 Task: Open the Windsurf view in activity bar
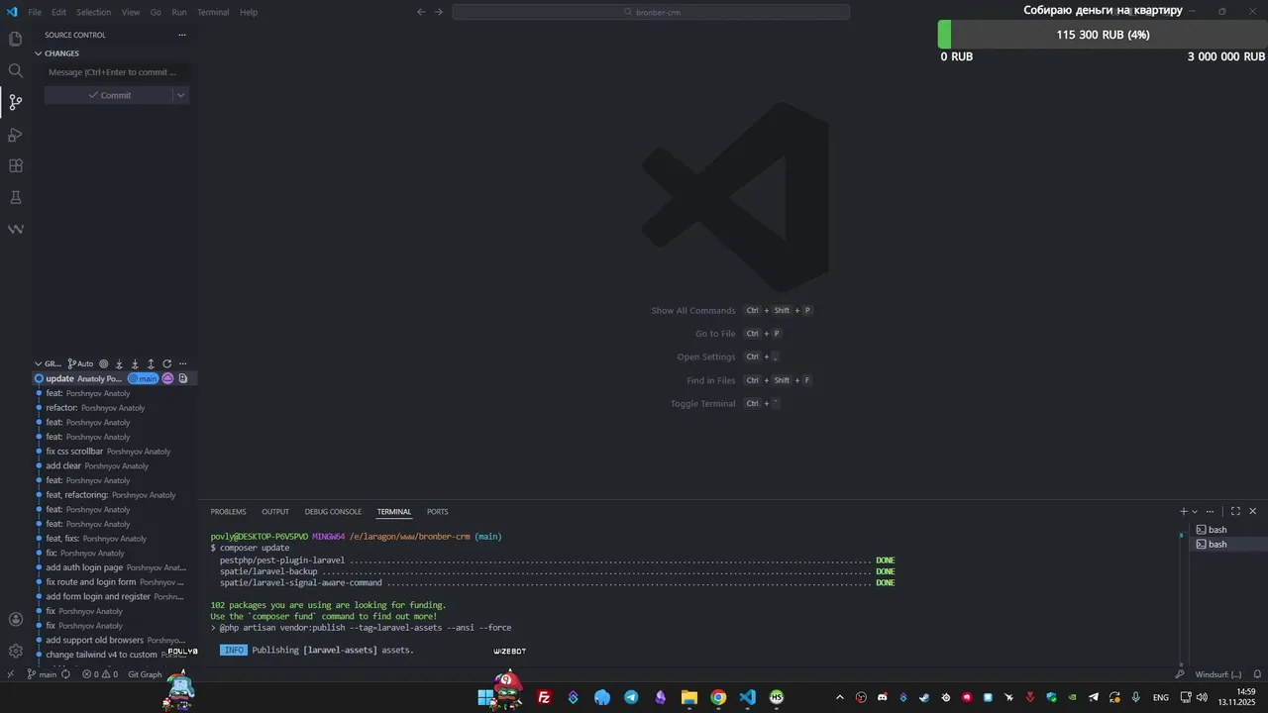tap(16, 229)
